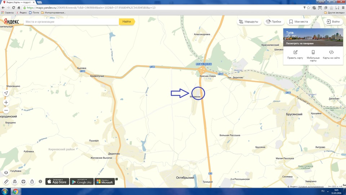The image size is (346, 195).
Task: Click the my-location arrow button
Action: tap(6, 93)
